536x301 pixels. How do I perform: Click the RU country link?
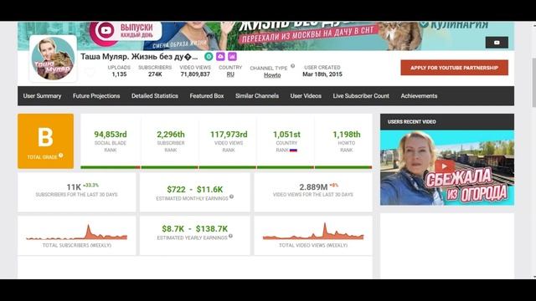pyautogui.click(x=230, y=74)
